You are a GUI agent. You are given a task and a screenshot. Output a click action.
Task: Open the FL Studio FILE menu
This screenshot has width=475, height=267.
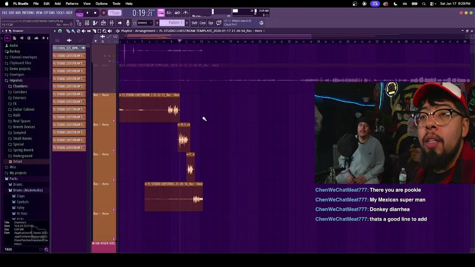coord(4,13)
